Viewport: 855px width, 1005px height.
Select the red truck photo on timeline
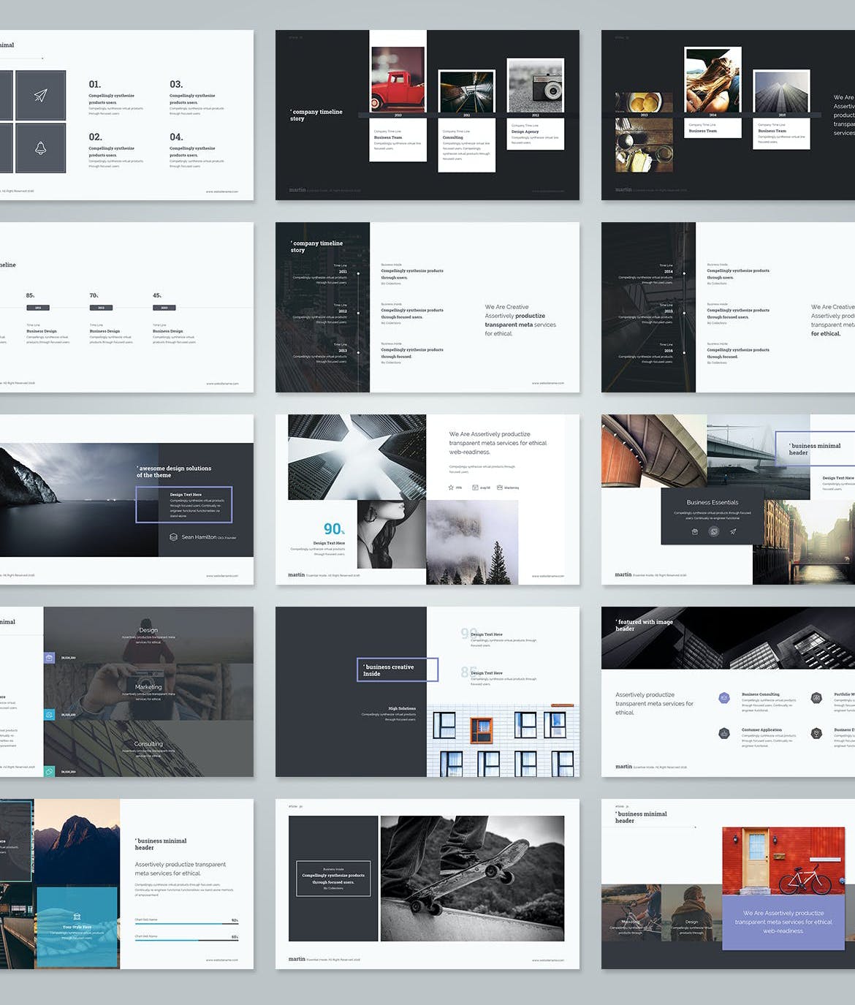[x=398, y=78]
